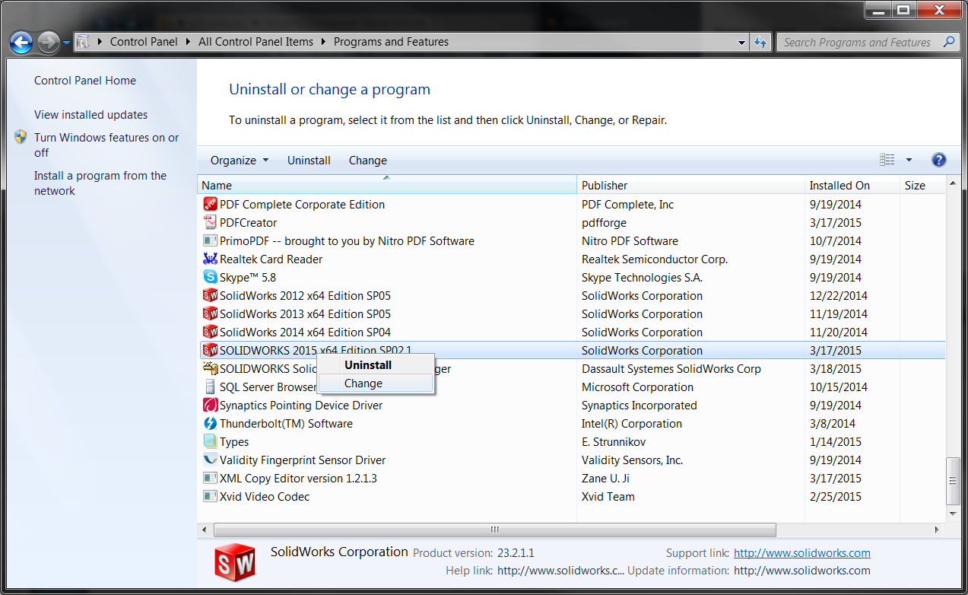Click the refresh button beside address bar
Viewport: 968px width, 595px height.
pyautogui.click(x=760, y=42)
